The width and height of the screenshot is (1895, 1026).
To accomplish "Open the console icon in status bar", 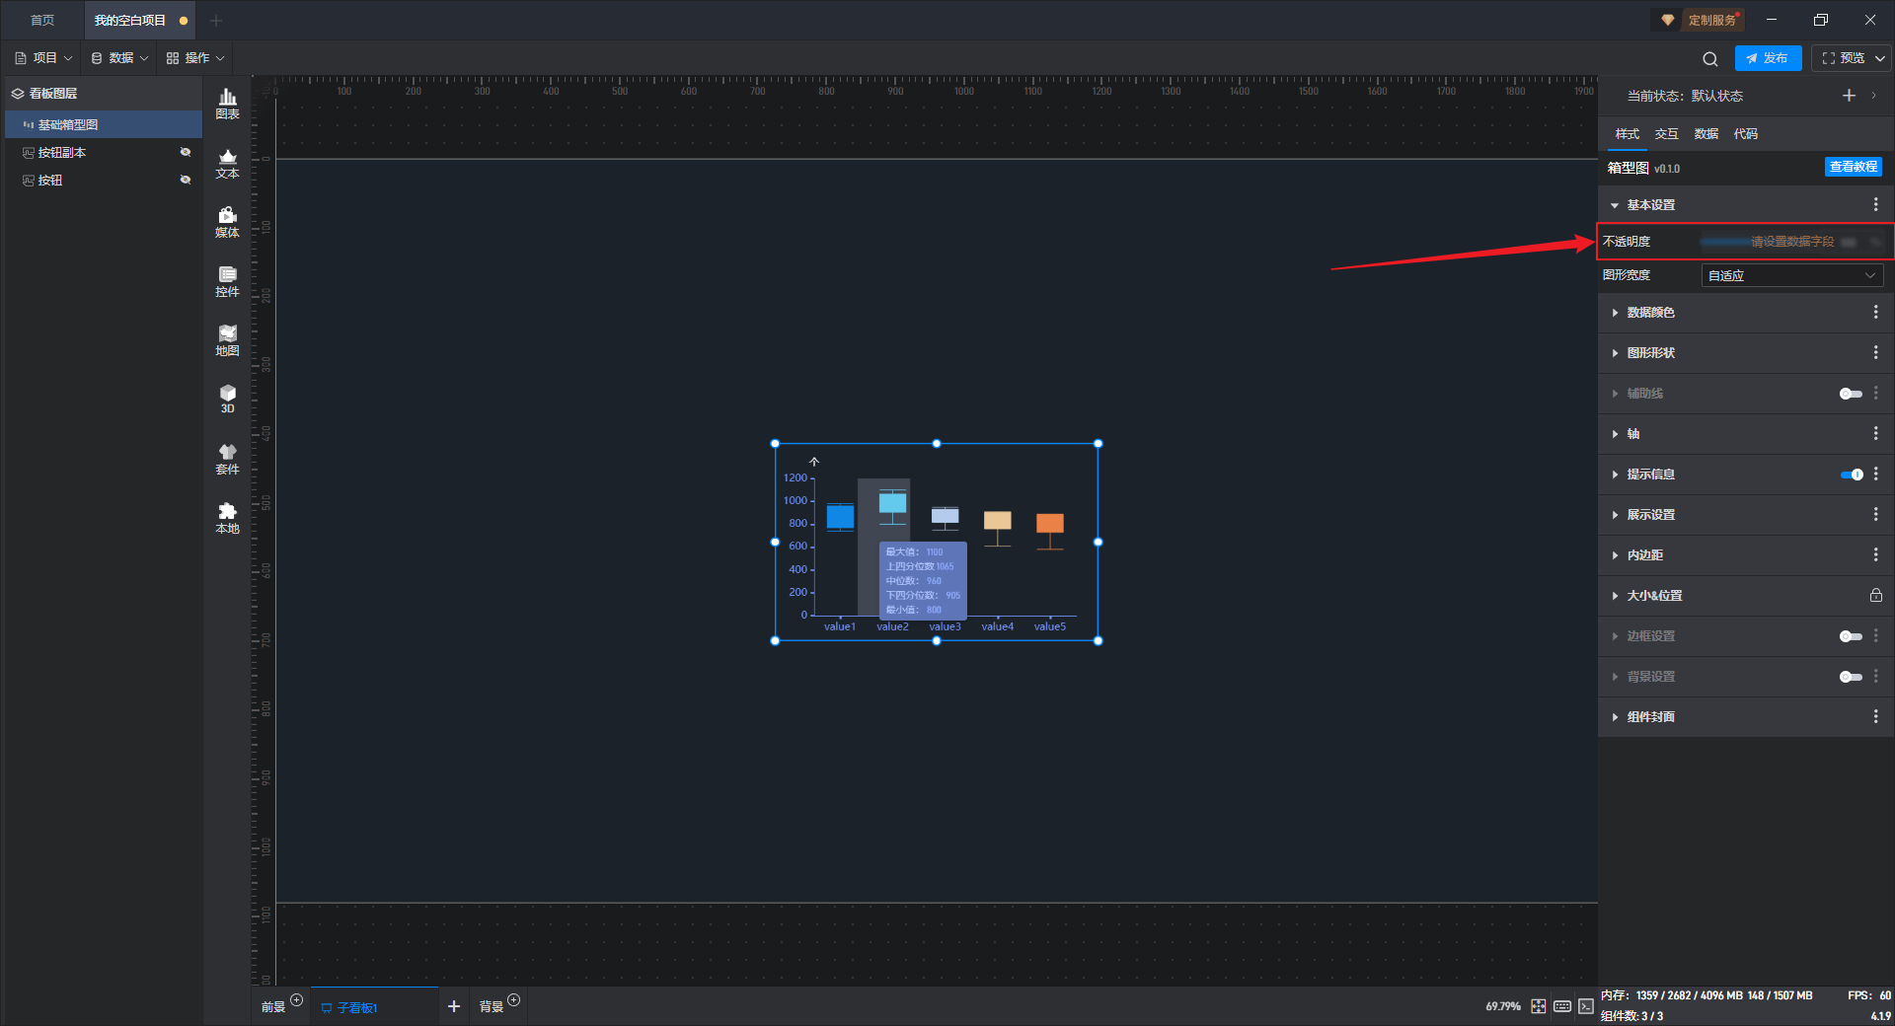I will [x=1586, y=1006].
